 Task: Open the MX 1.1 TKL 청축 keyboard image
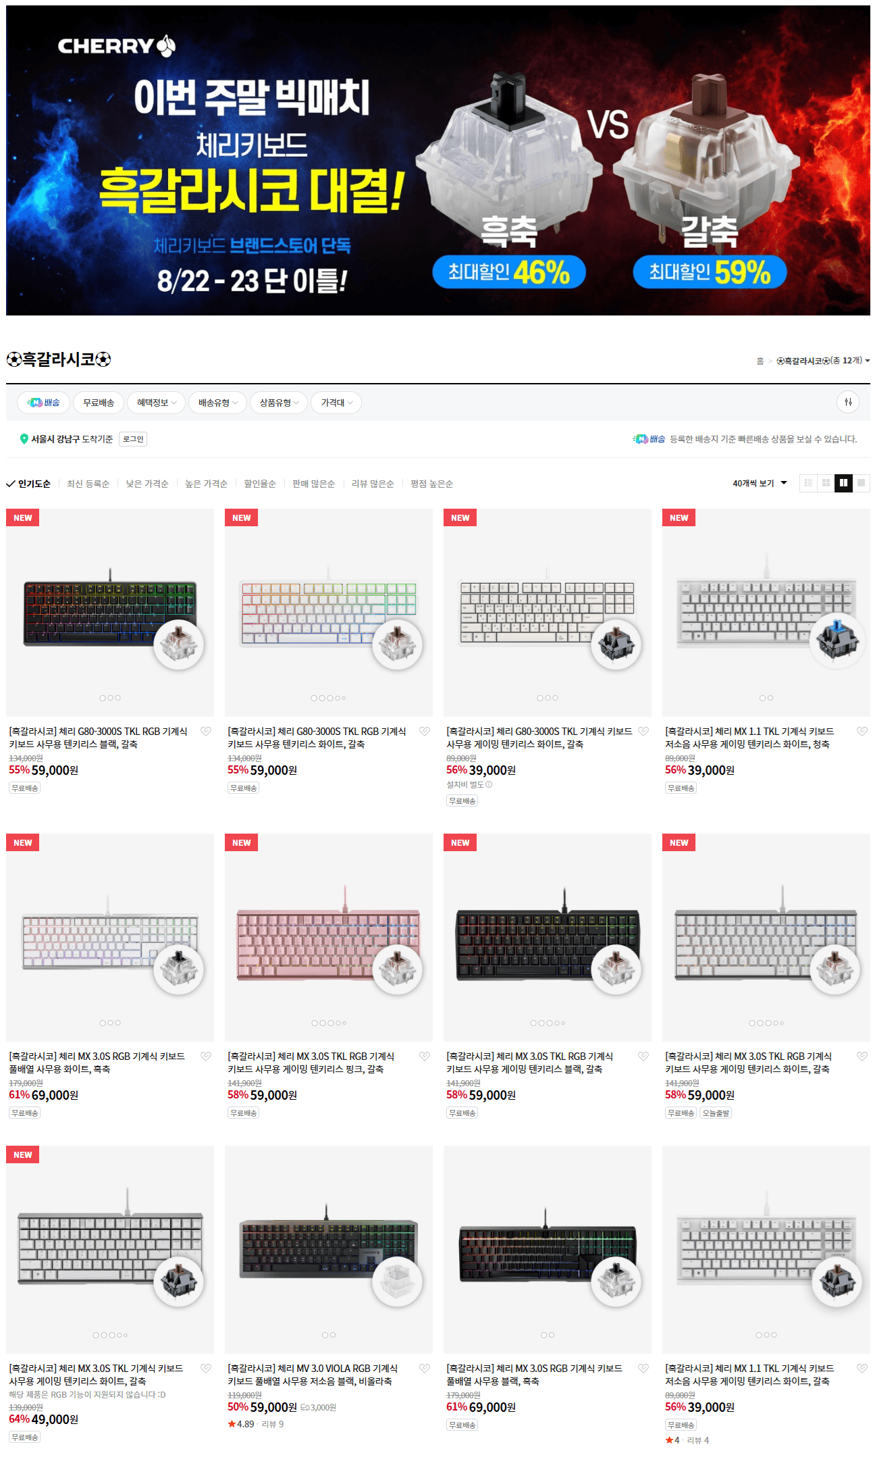(x=766, y=613)
